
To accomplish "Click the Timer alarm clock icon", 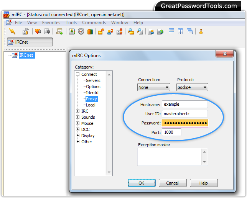I will coord(81,31).
